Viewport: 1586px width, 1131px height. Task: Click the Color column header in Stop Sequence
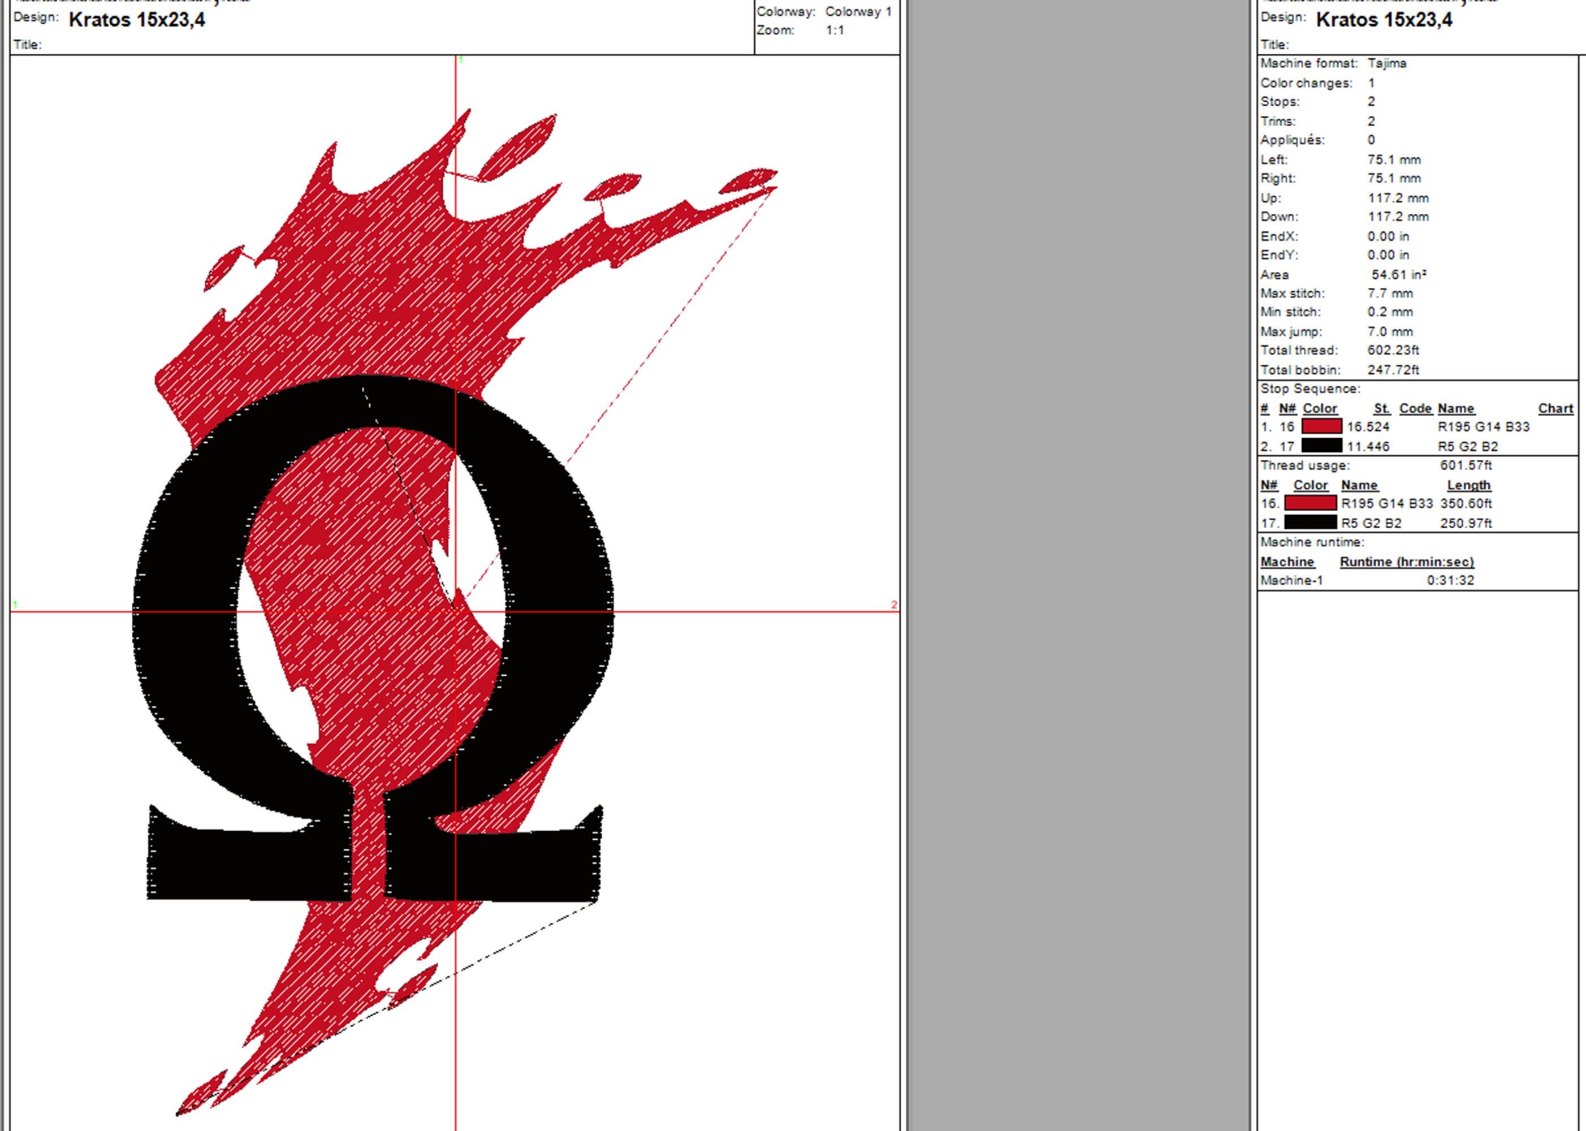tap(1320, 408)
